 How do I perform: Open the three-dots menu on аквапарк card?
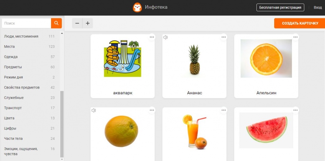[x=152, y=37]
